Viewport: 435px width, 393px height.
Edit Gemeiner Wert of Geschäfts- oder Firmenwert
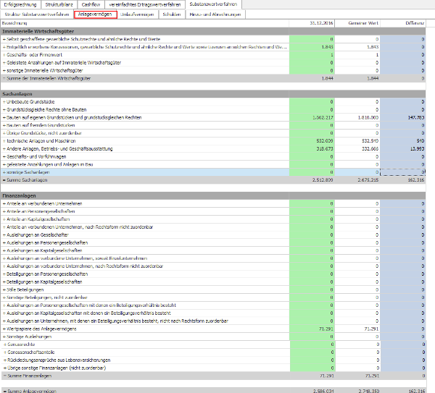click(357, 55)
